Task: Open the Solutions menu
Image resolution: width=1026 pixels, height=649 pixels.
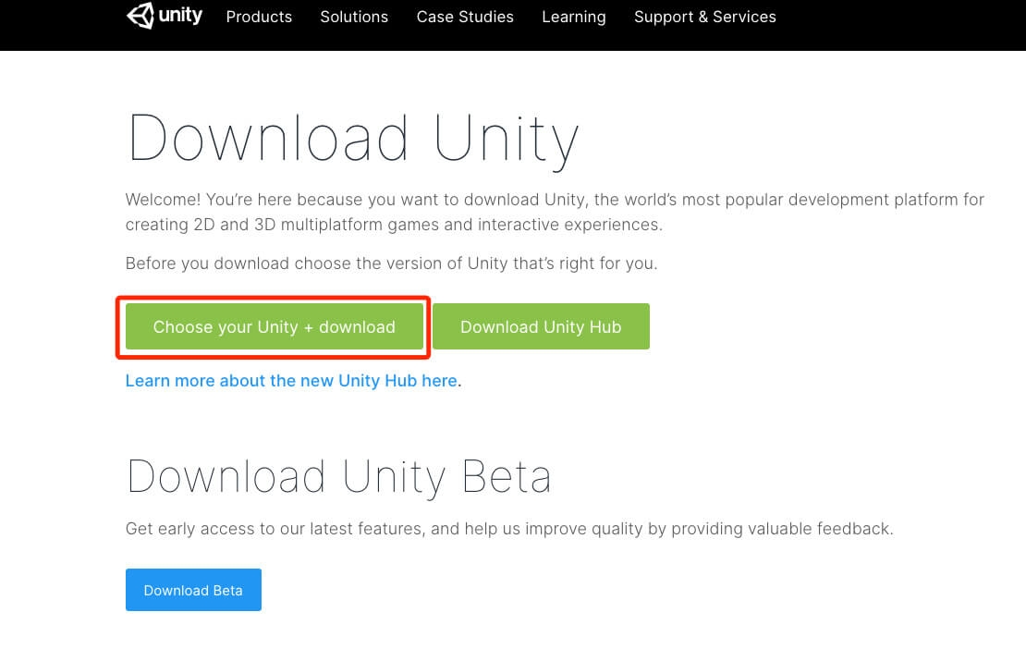Action: click(x=354, y=17)
